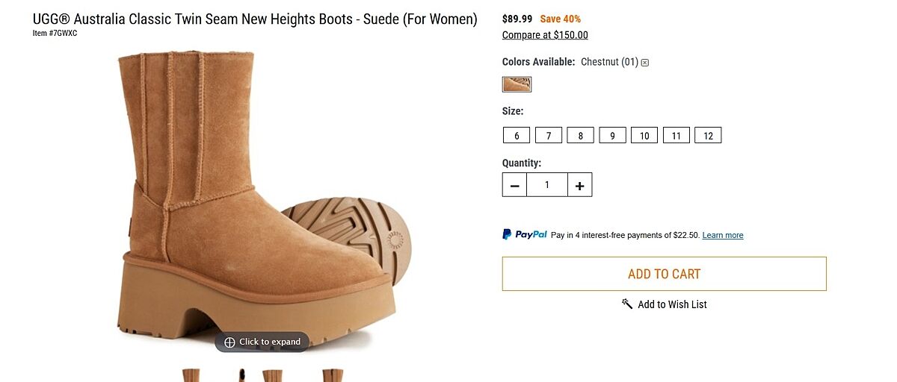This screenshot has height=382, width=897.
Task: Click the quantity input field
Action: pos(547,185)
